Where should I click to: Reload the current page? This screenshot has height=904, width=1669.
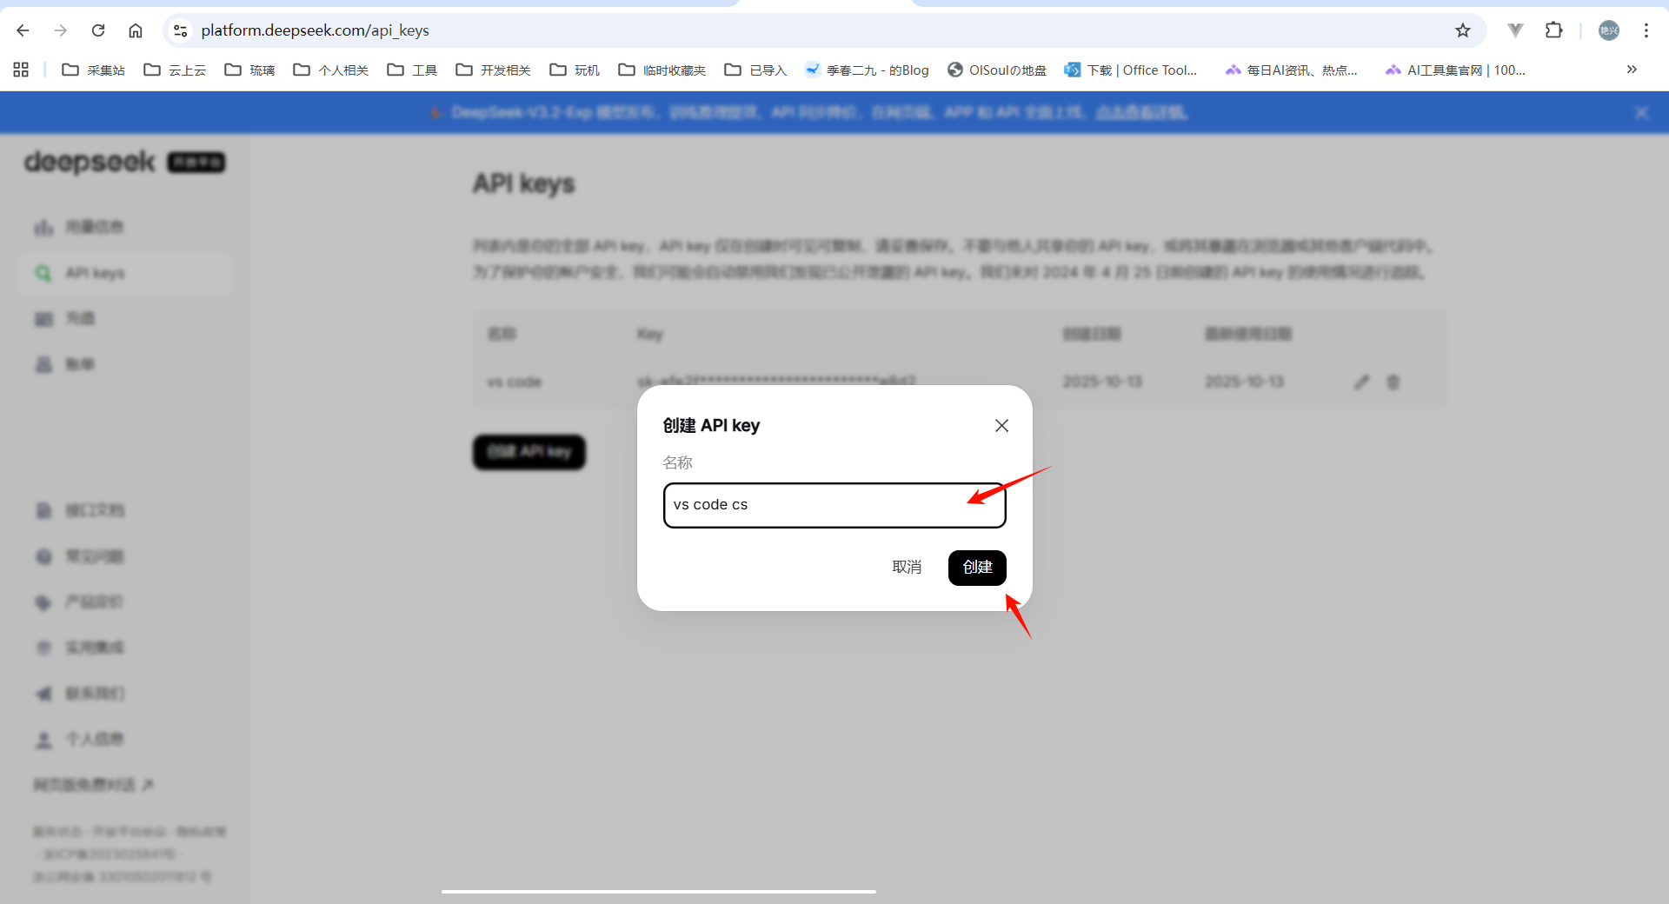98,30
